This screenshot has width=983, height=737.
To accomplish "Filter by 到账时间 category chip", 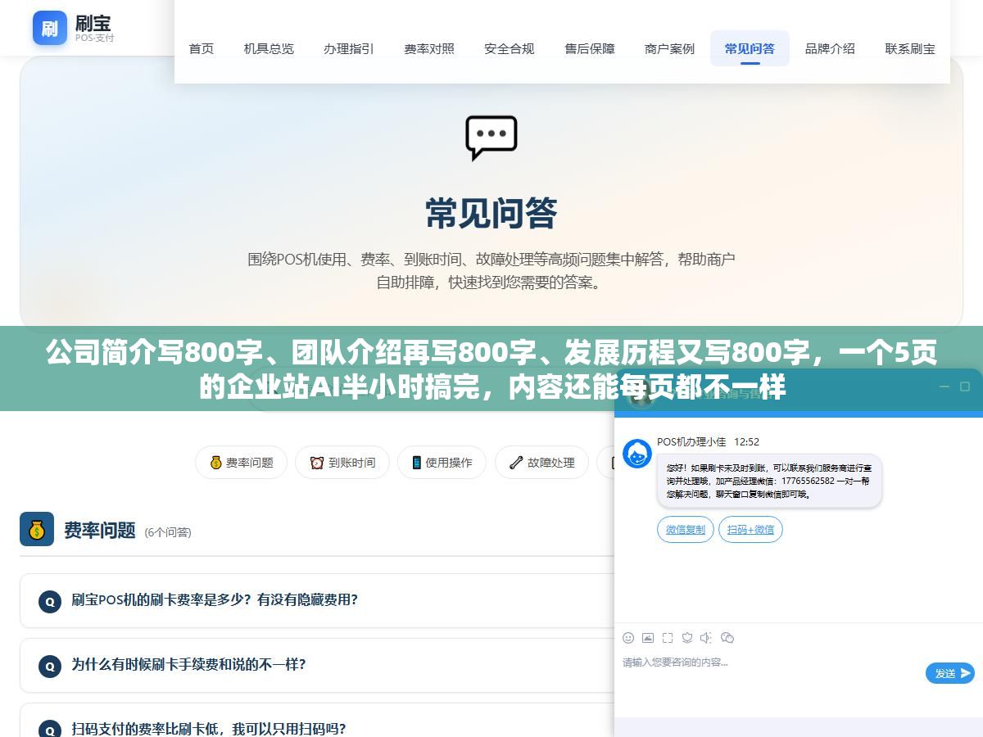I will click(342, 463).
